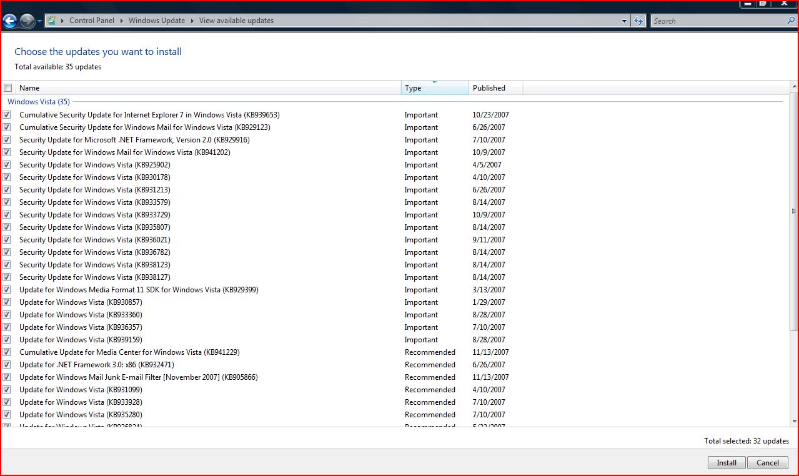The height and width of the screenshot is (476, 799).
Task: Select the Security Update KB935807 row name
Action: 95,227
